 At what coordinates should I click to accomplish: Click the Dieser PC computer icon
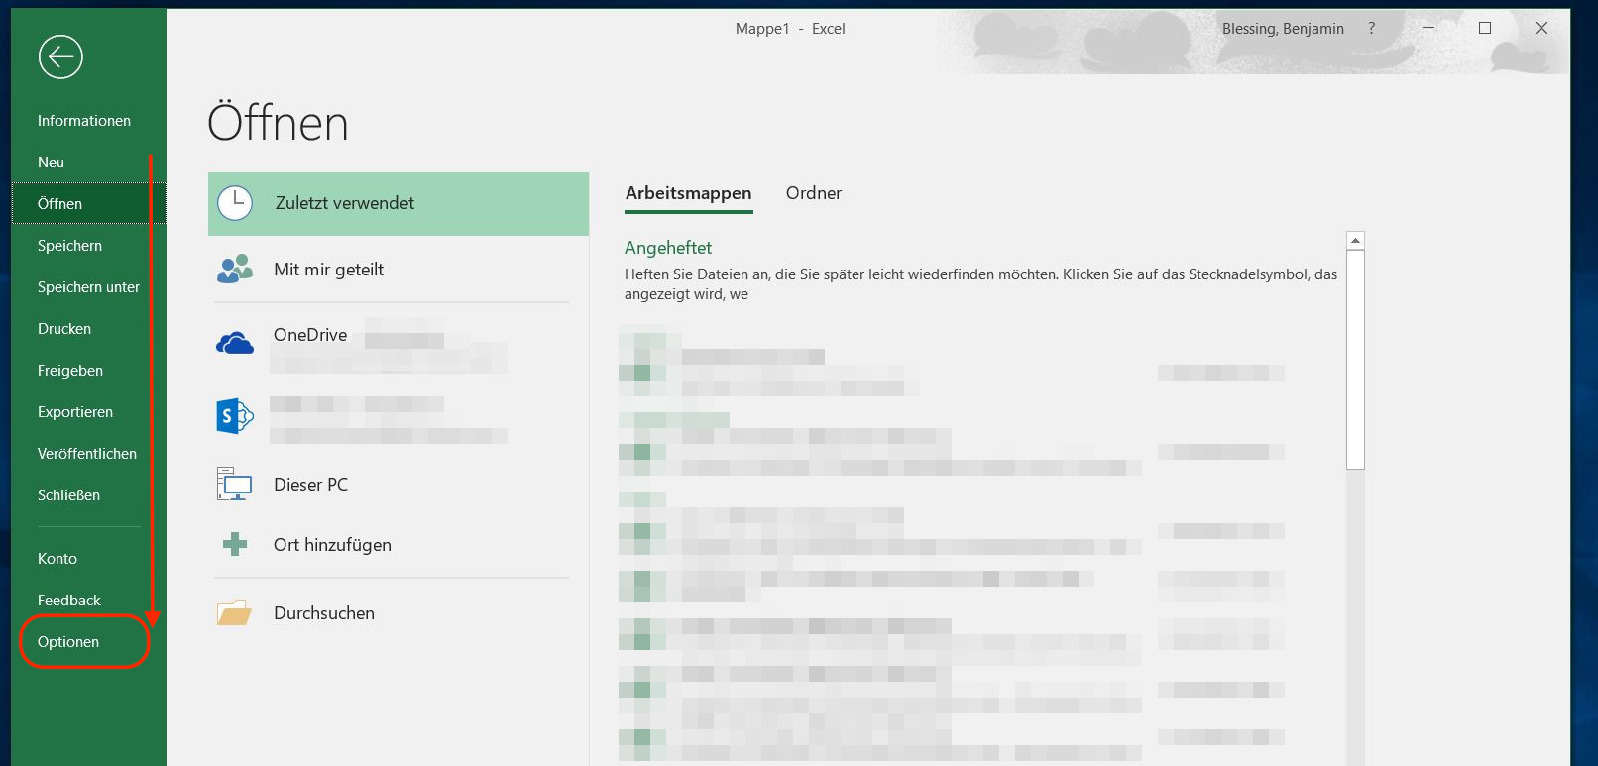(235, 484)
